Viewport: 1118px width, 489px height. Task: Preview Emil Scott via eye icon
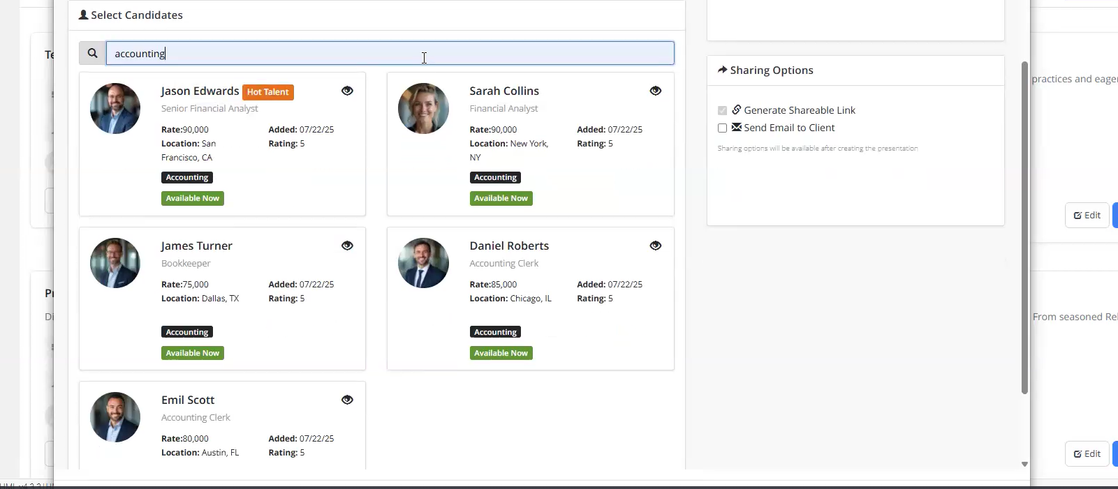[x=347, y=400]
